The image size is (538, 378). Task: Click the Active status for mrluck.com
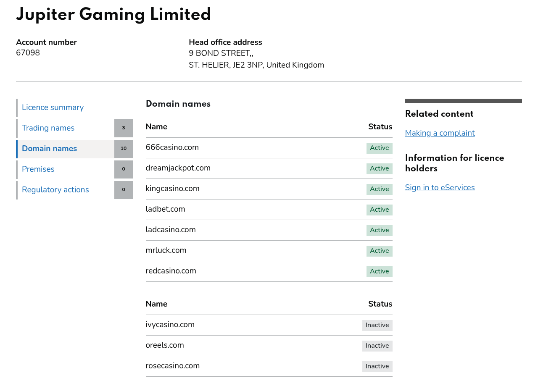coord(380,251)
